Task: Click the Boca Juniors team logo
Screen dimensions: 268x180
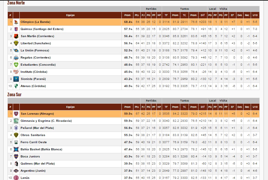Action: click(16, 157)
